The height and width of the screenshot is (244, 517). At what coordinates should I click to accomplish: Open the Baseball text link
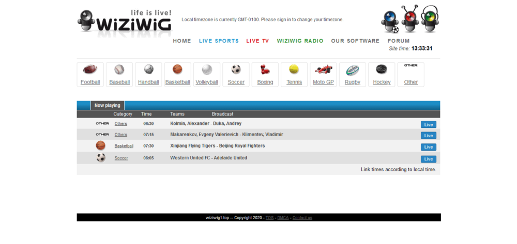119,82
